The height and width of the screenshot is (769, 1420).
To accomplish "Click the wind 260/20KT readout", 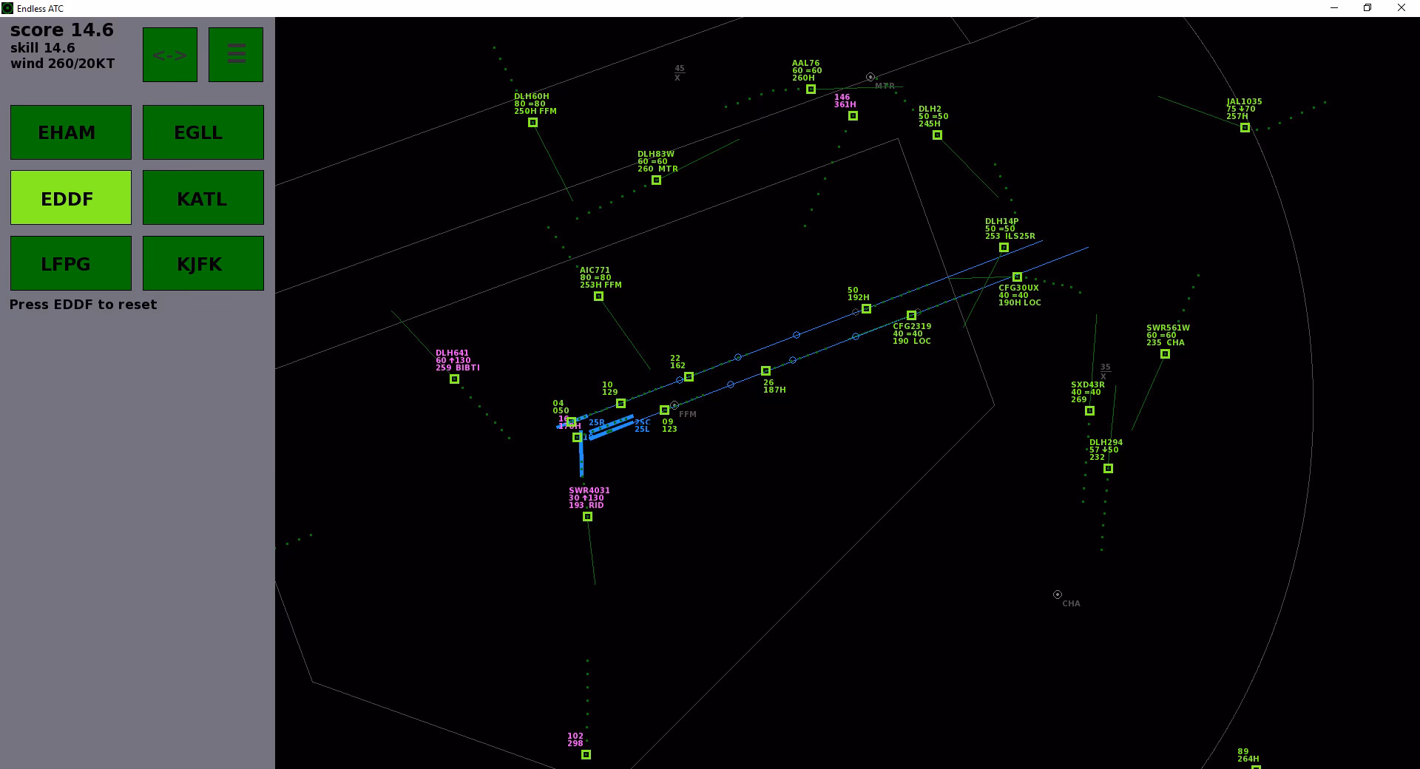I will [63, 64].
